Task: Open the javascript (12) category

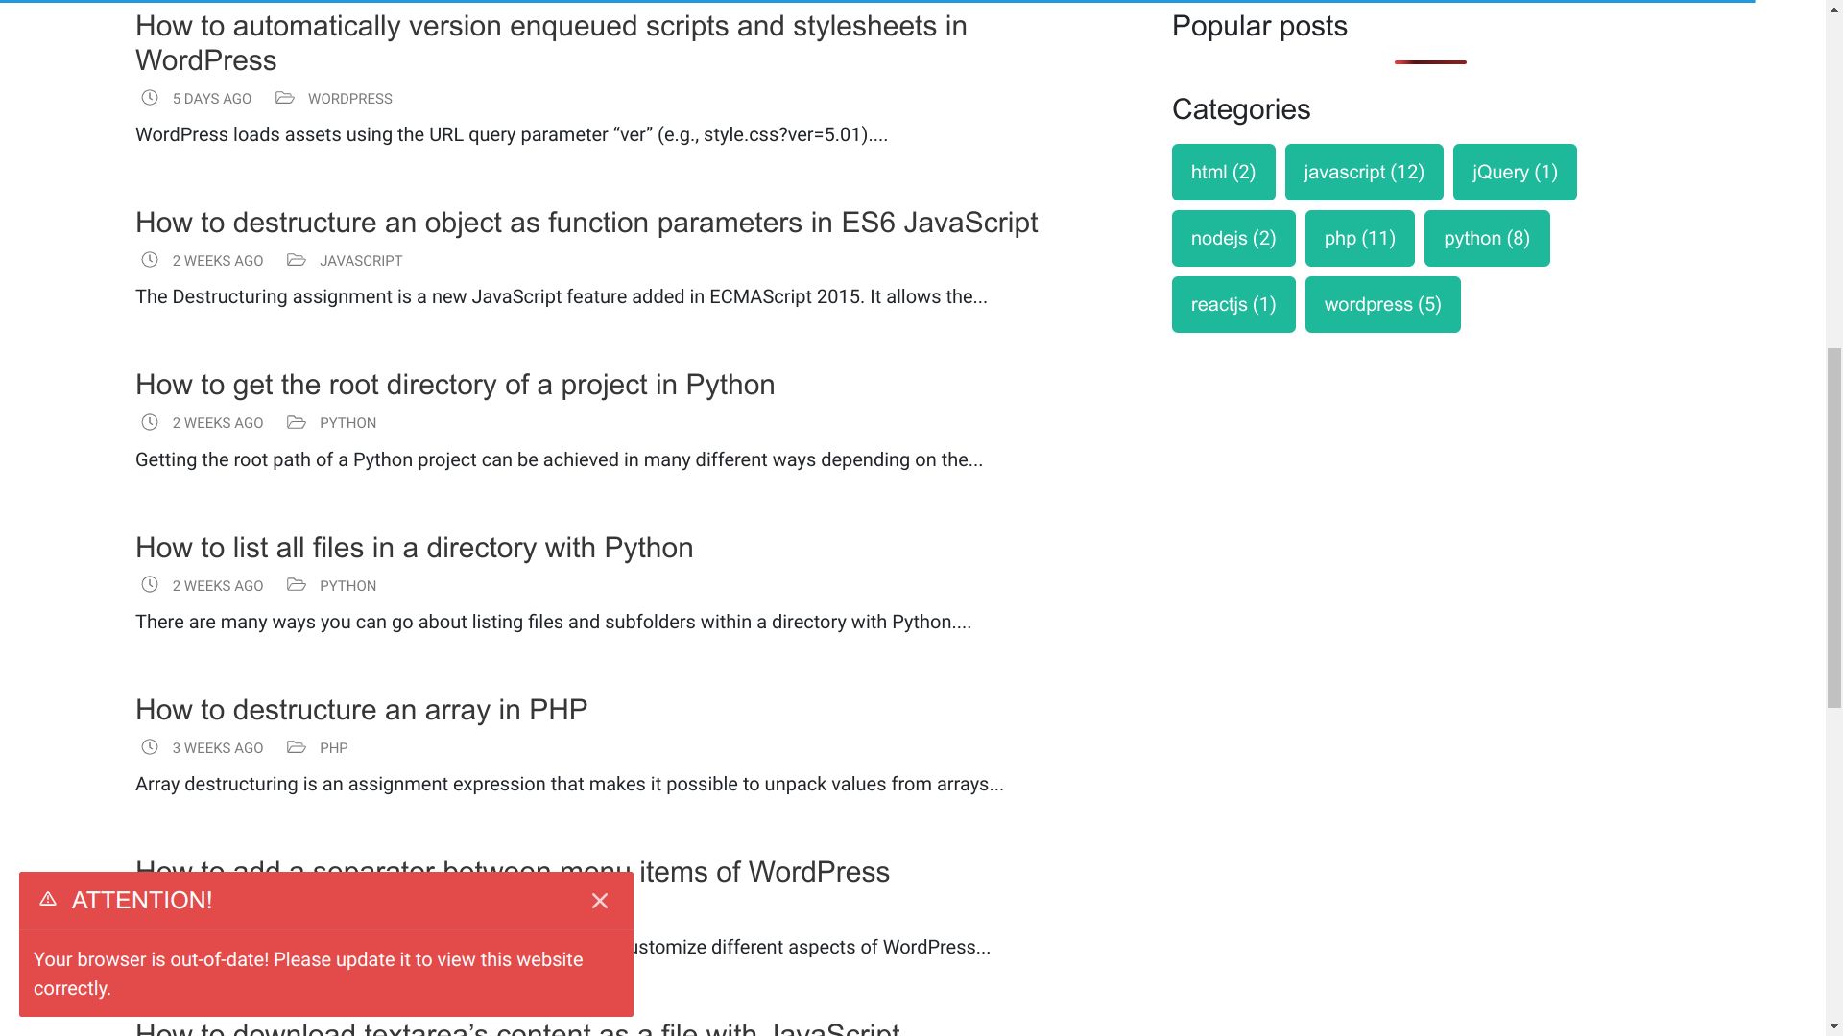Action: [x=1363, y=172]
